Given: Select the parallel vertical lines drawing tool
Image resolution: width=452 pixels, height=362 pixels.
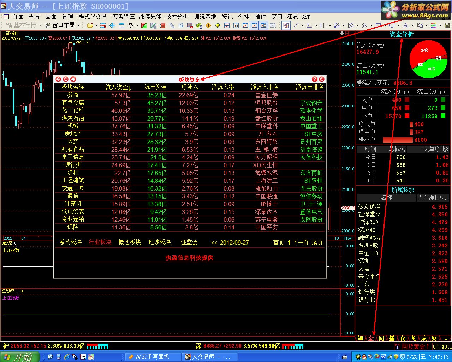Looking at the screenshot, I should coord(323,25).
